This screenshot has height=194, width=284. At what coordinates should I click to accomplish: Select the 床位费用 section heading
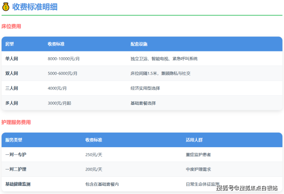[11, 27]
